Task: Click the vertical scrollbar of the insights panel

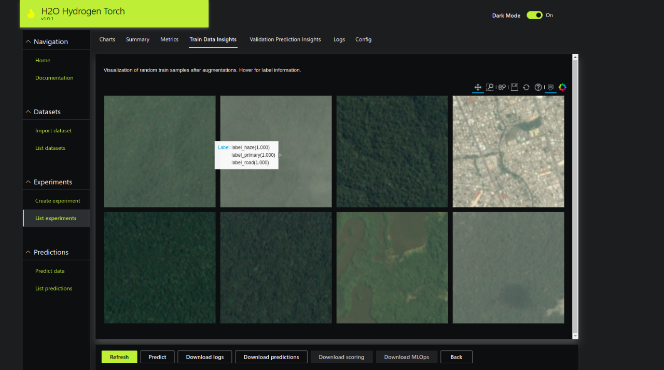Action: click(x=575, y=197)
